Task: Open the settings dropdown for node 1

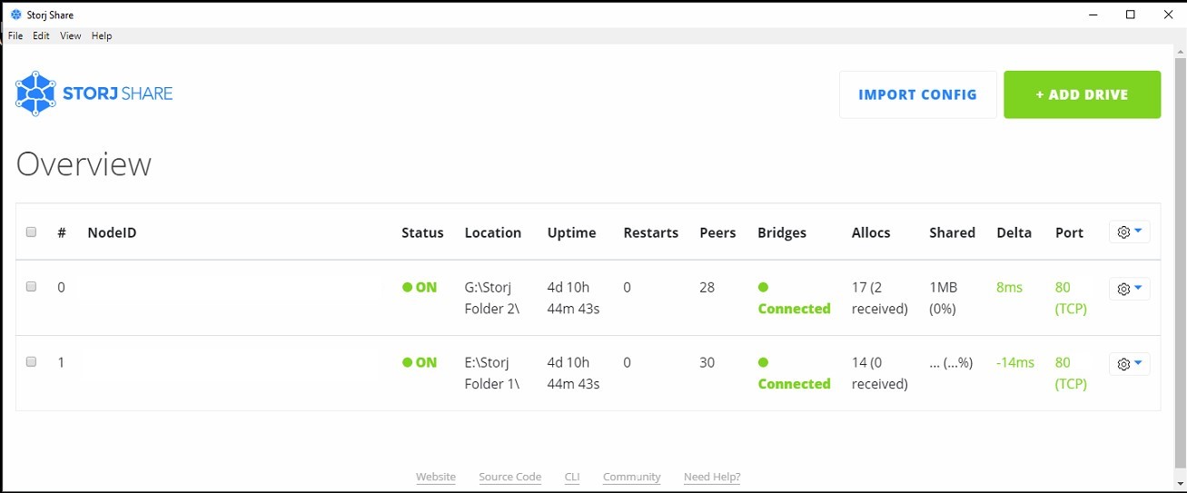Action: click(1130, 364)
